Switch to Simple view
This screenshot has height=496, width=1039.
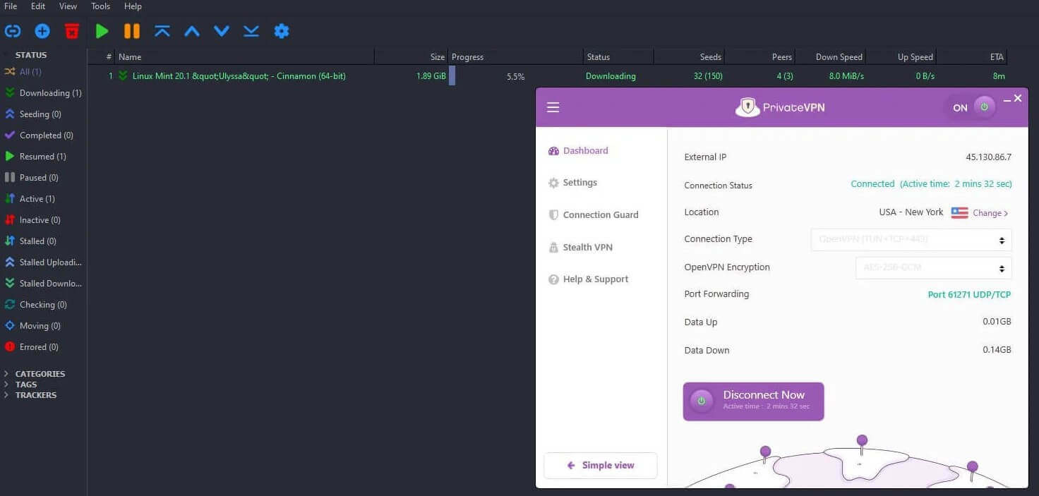click(x=601, y=466)
